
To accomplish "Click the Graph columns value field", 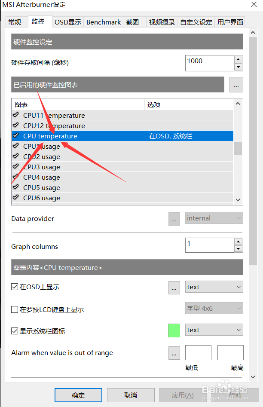I will tap(209, 245).
